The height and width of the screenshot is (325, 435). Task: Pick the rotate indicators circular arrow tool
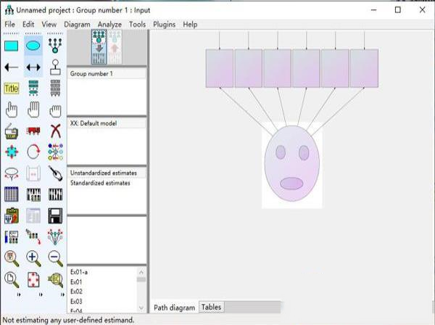[x=33, y=152]
